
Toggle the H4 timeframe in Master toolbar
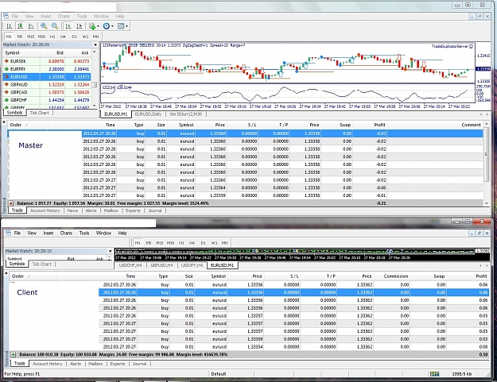[x=63, y=37]
